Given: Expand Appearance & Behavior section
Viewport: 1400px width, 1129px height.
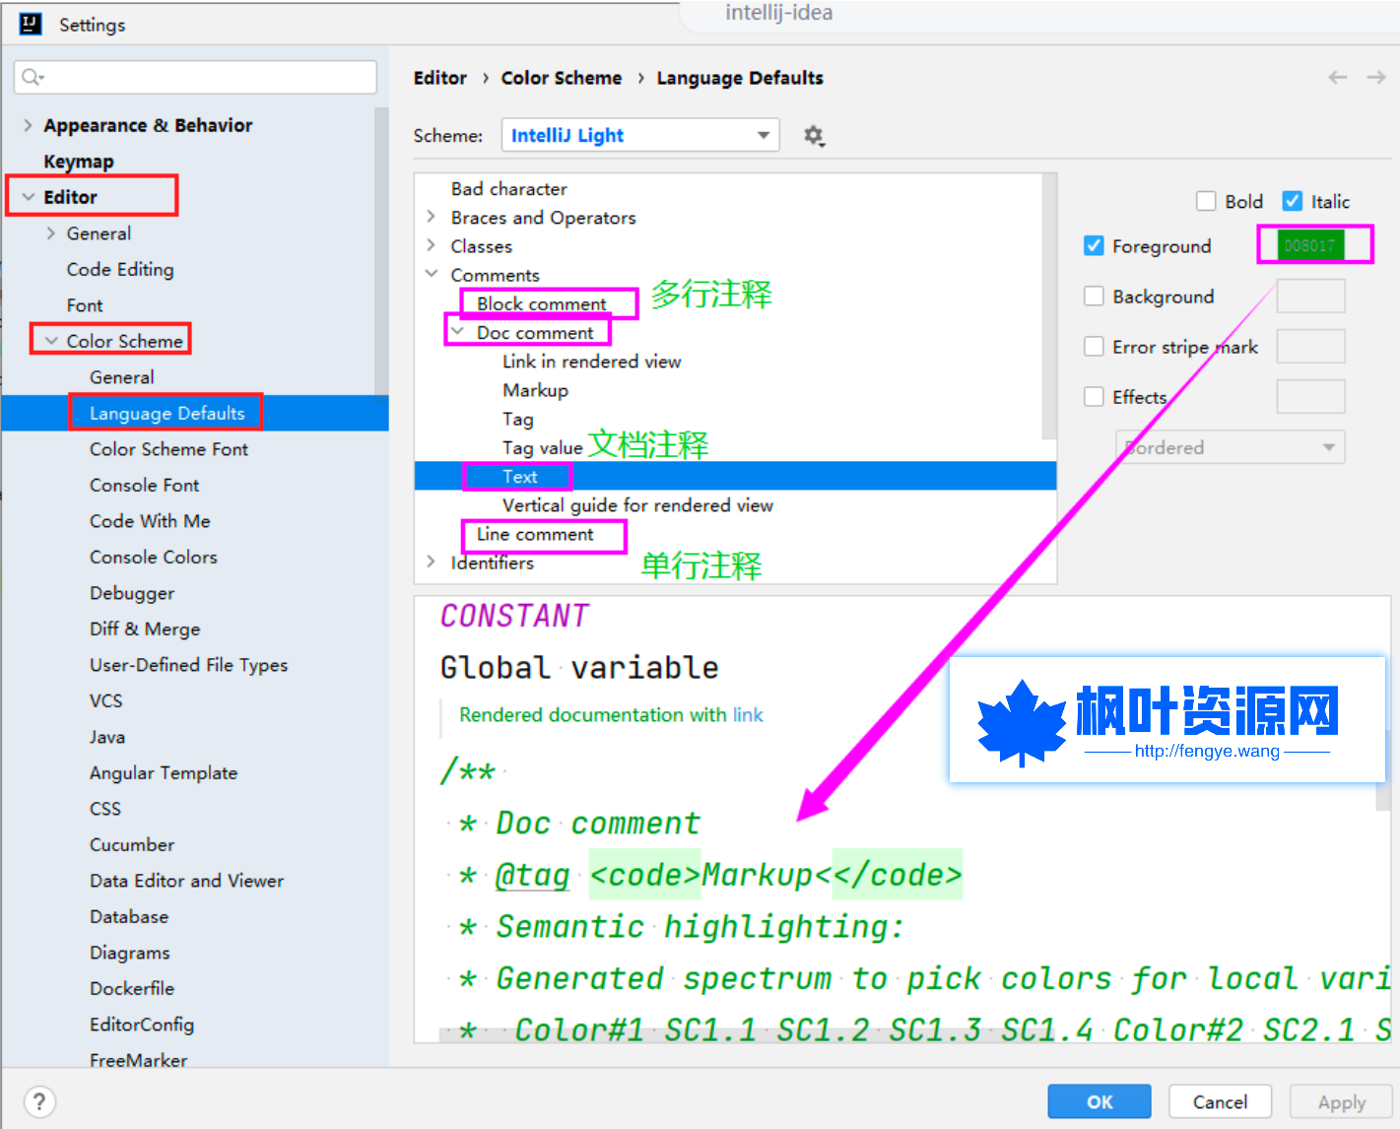Looking at the screenshot, I should click(x=28, y=125).
